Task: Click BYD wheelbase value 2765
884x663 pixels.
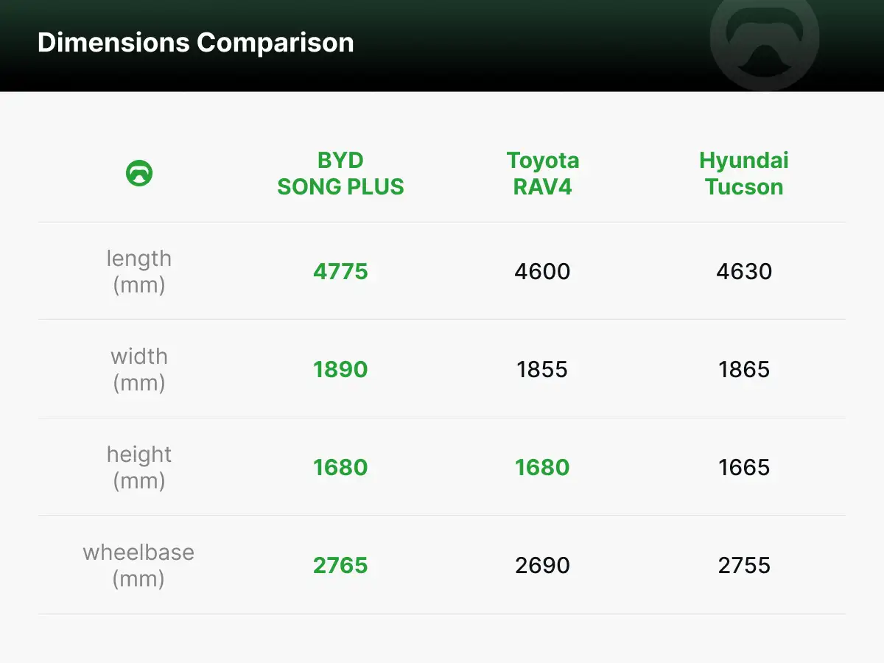Action: tap(340, 565)
